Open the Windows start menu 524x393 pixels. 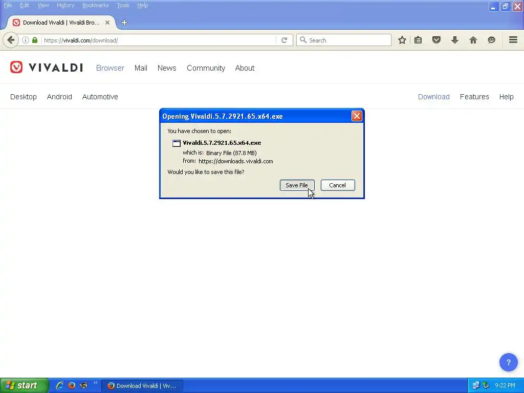[x=24, y=385]
